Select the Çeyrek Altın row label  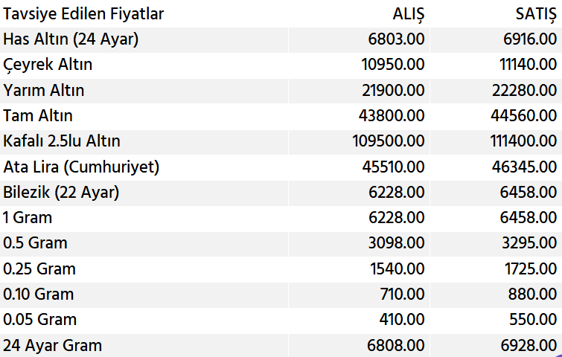(x=48, y=65)
